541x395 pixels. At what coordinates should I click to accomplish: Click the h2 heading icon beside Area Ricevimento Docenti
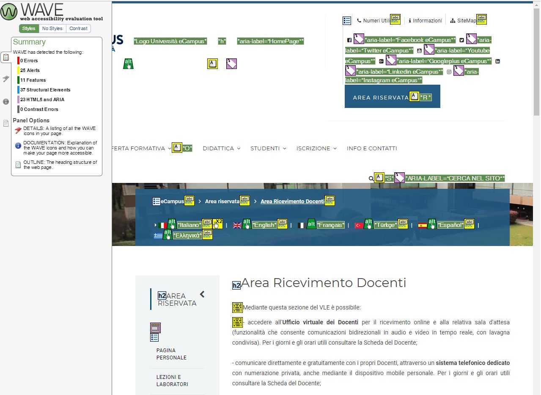(236, 285)
